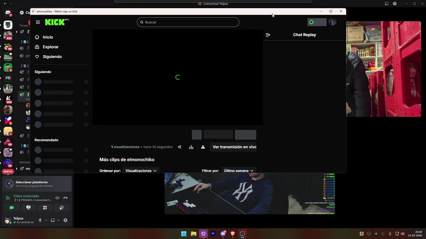
Task: Open the Kick profile avatar menu
Action: click(332, 22)
